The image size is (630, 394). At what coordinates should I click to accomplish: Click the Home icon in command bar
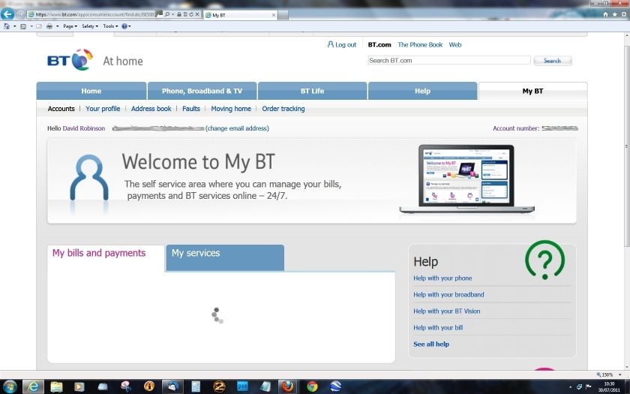[x=7, y=26]
